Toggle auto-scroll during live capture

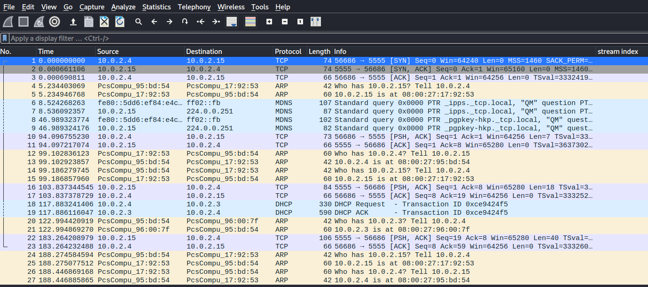[x=231, y=22]
